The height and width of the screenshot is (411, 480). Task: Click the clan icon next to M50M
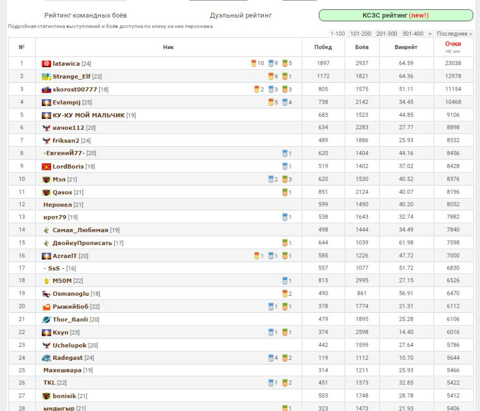[46, 281]
